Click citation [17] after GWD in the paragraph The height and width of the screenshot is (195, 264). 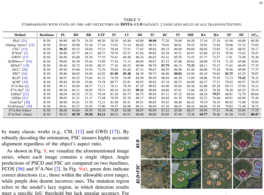click(x=114, y=131)
